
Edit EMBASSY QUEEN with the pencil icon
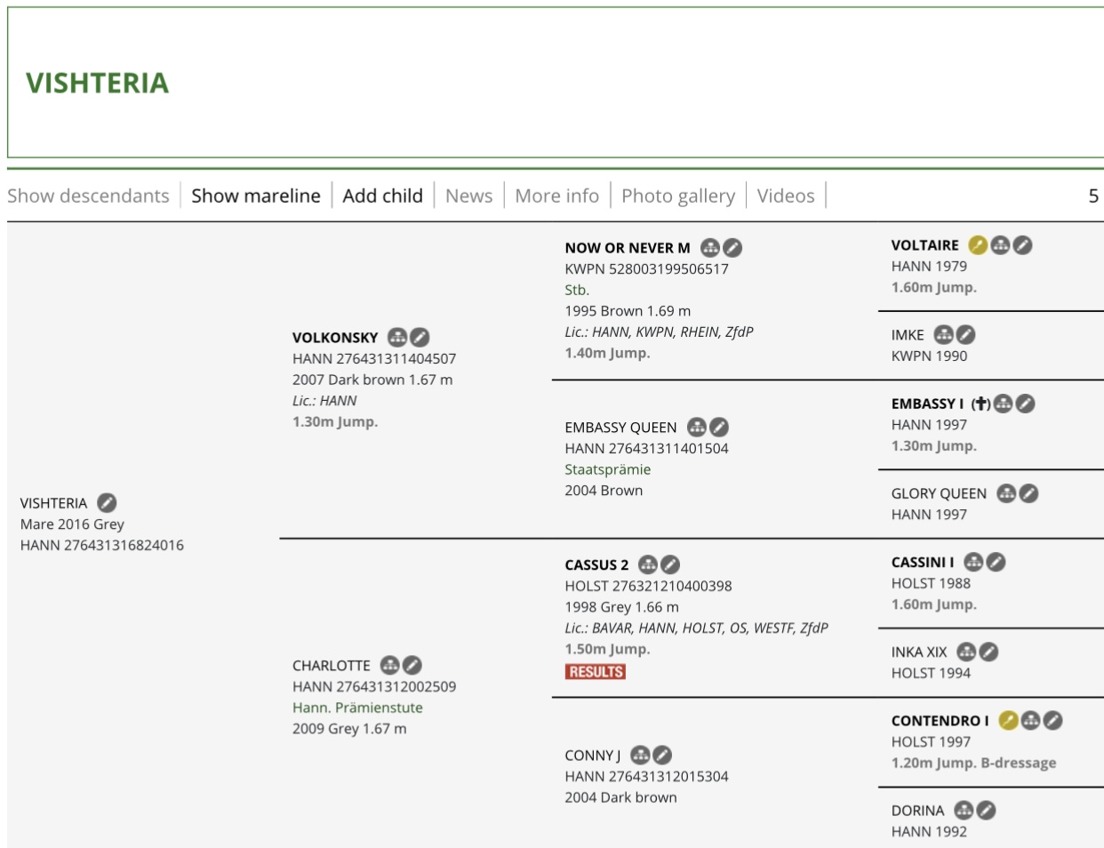tap(719, 428)
